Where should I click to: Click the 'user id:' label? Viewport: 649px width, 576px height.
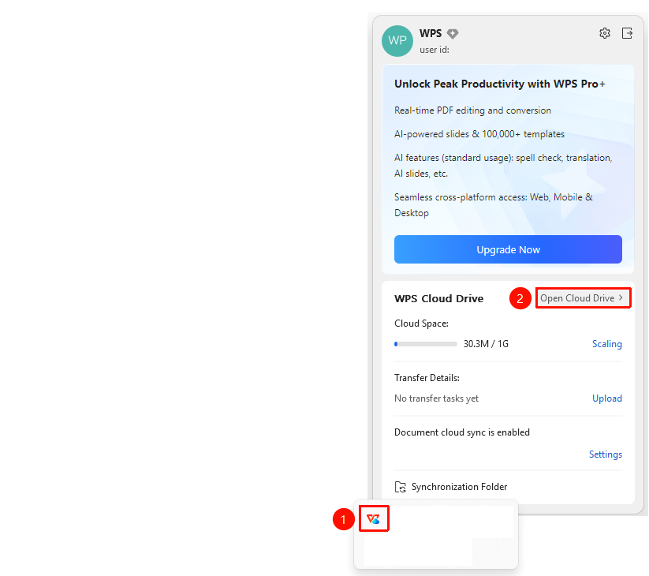pos(435,50)
